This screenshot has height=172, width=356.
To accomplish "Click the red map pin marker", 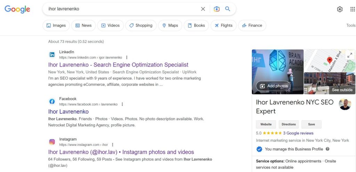I will point(330,60).
